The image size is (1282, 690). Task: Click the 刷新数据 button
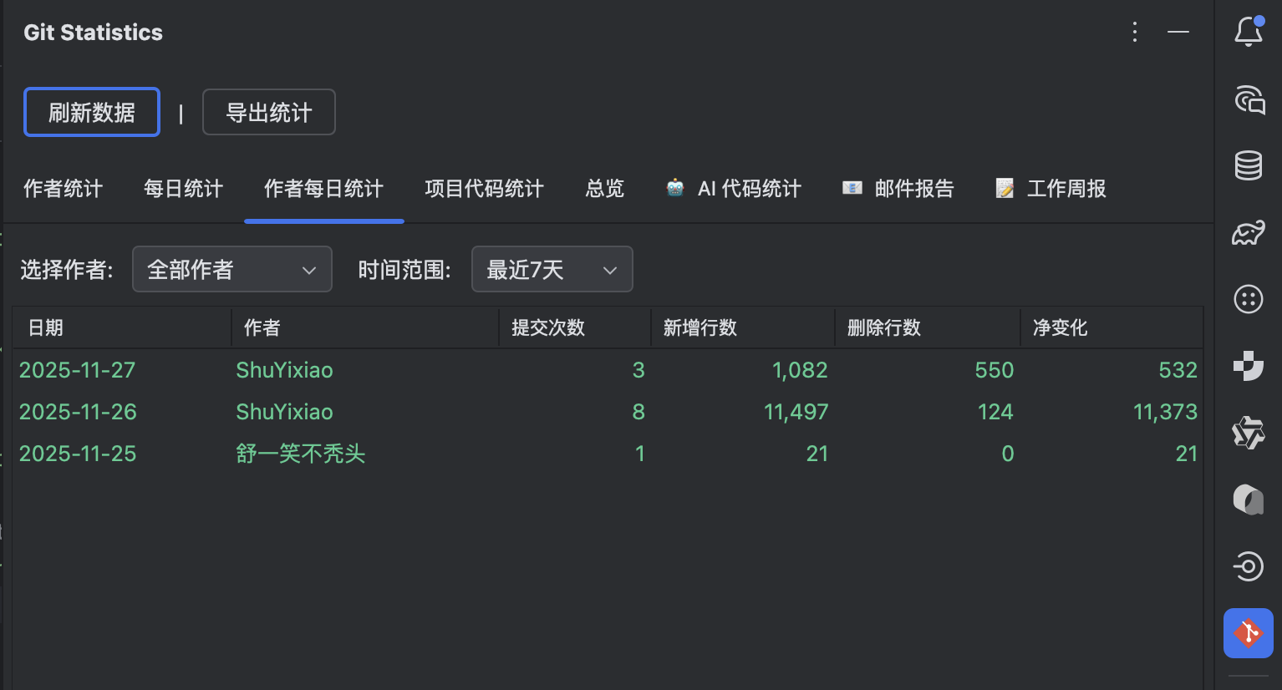[x=92, y=112]
